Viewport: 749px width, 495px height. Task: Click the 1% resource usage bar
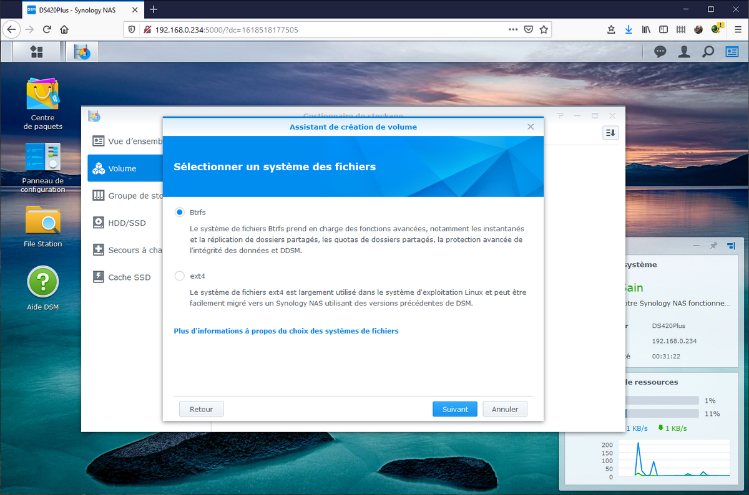click(662, 400)
